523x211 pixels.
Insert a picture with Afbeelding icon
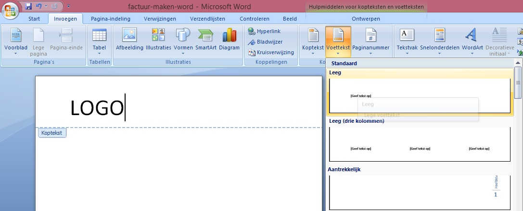click(129, 39)
